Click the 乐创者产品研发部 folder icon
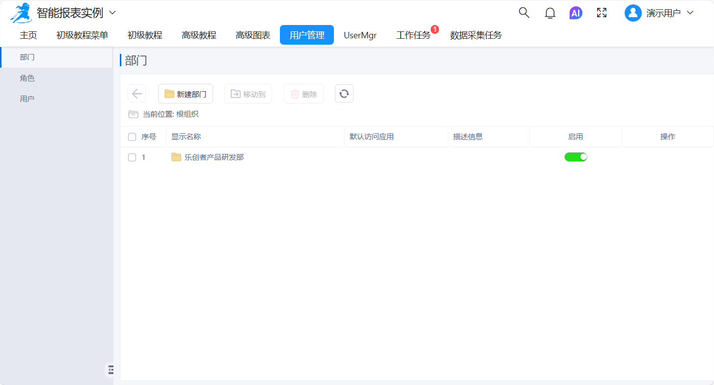The image size is (714, 385). (x=176, y=157)
